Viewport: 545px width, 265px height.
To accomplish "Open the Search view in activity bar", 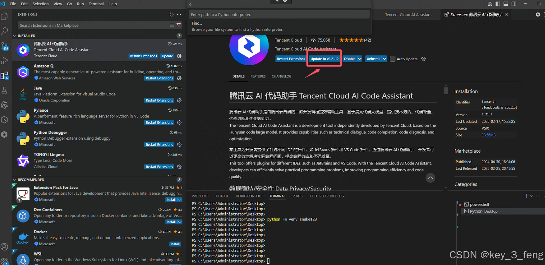I will [x=5, y=31].
